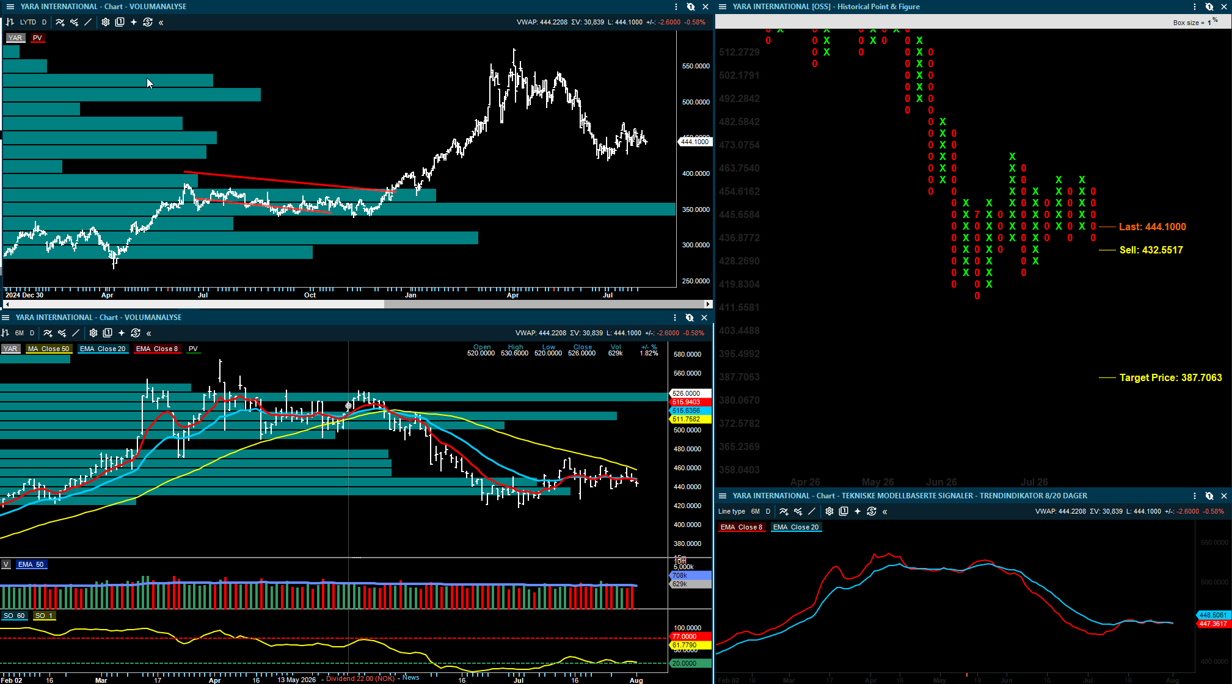Viewport: 1232px width, 684px height.
Task: Click the top chart horizontal scrollbar thumb
Action: tap(544, 304)
